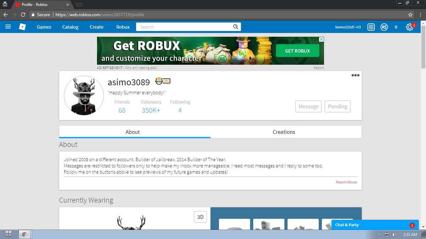
Task: Open Windows Start button
Action: click(x=9, y=234)
